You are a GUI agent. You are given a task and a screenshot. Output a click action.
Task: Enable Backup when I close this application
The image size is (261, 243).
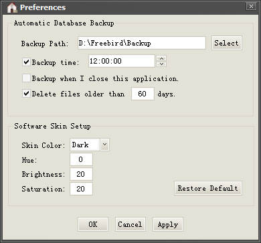coord(26,78)
